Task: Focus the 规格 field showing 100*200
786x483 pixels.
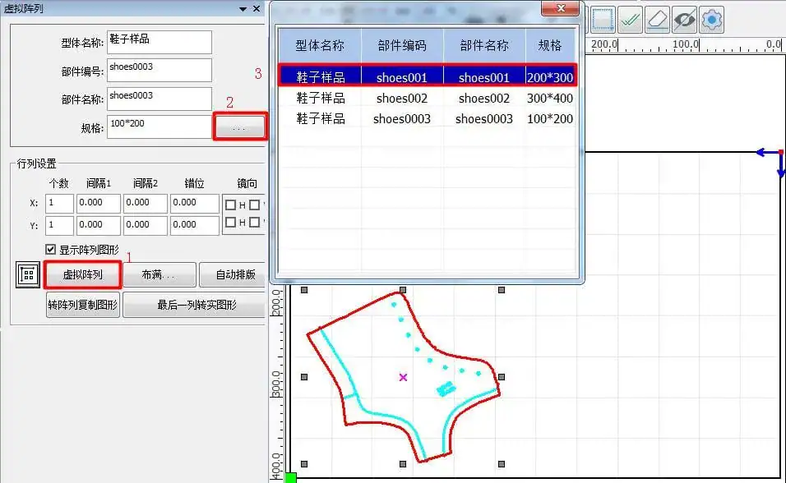Action: coord(160,126)
